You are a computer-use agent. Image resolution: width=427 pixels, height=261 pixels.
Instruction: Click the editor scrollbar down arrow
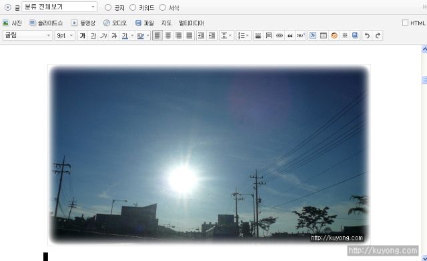tap(424, 258)
